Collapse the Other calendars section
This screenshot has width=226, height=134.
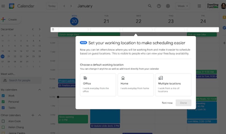40,115
